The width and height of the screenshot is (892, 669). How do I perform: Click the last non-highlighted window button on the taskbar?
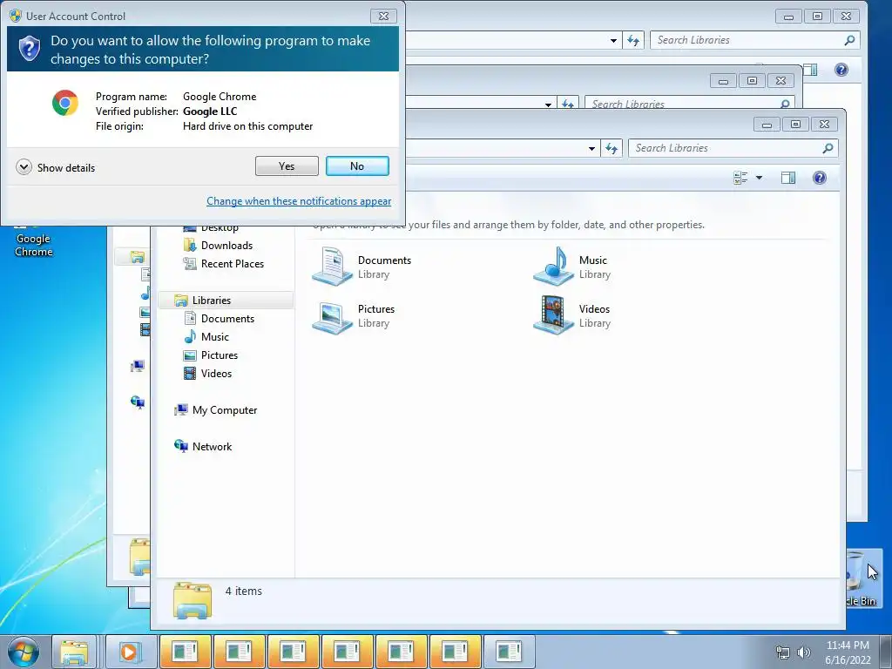509,652
